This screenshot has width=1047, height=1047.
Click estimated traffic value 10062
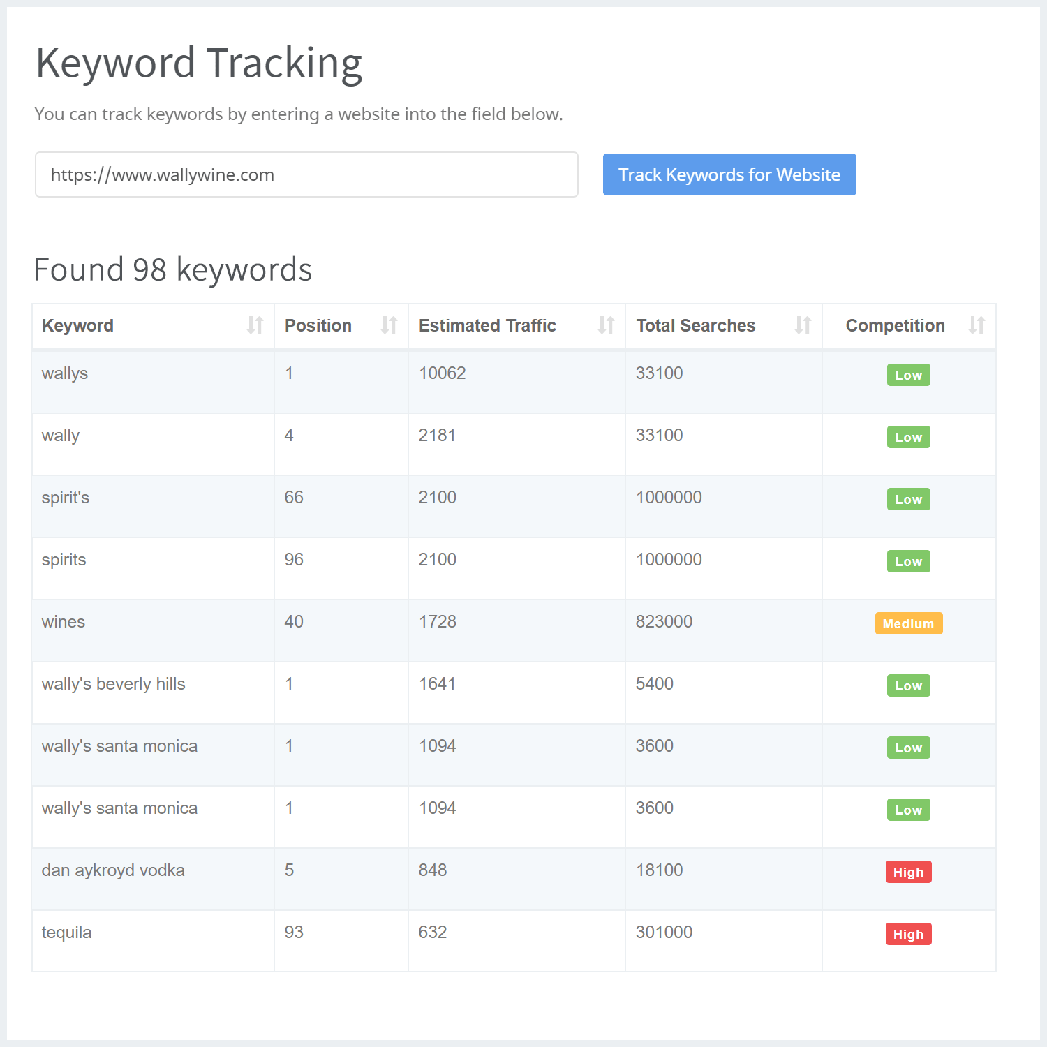tap(442, 373)
